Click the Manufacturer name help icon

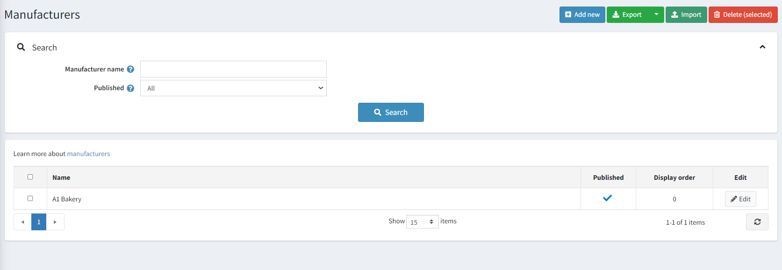[130, 69]
